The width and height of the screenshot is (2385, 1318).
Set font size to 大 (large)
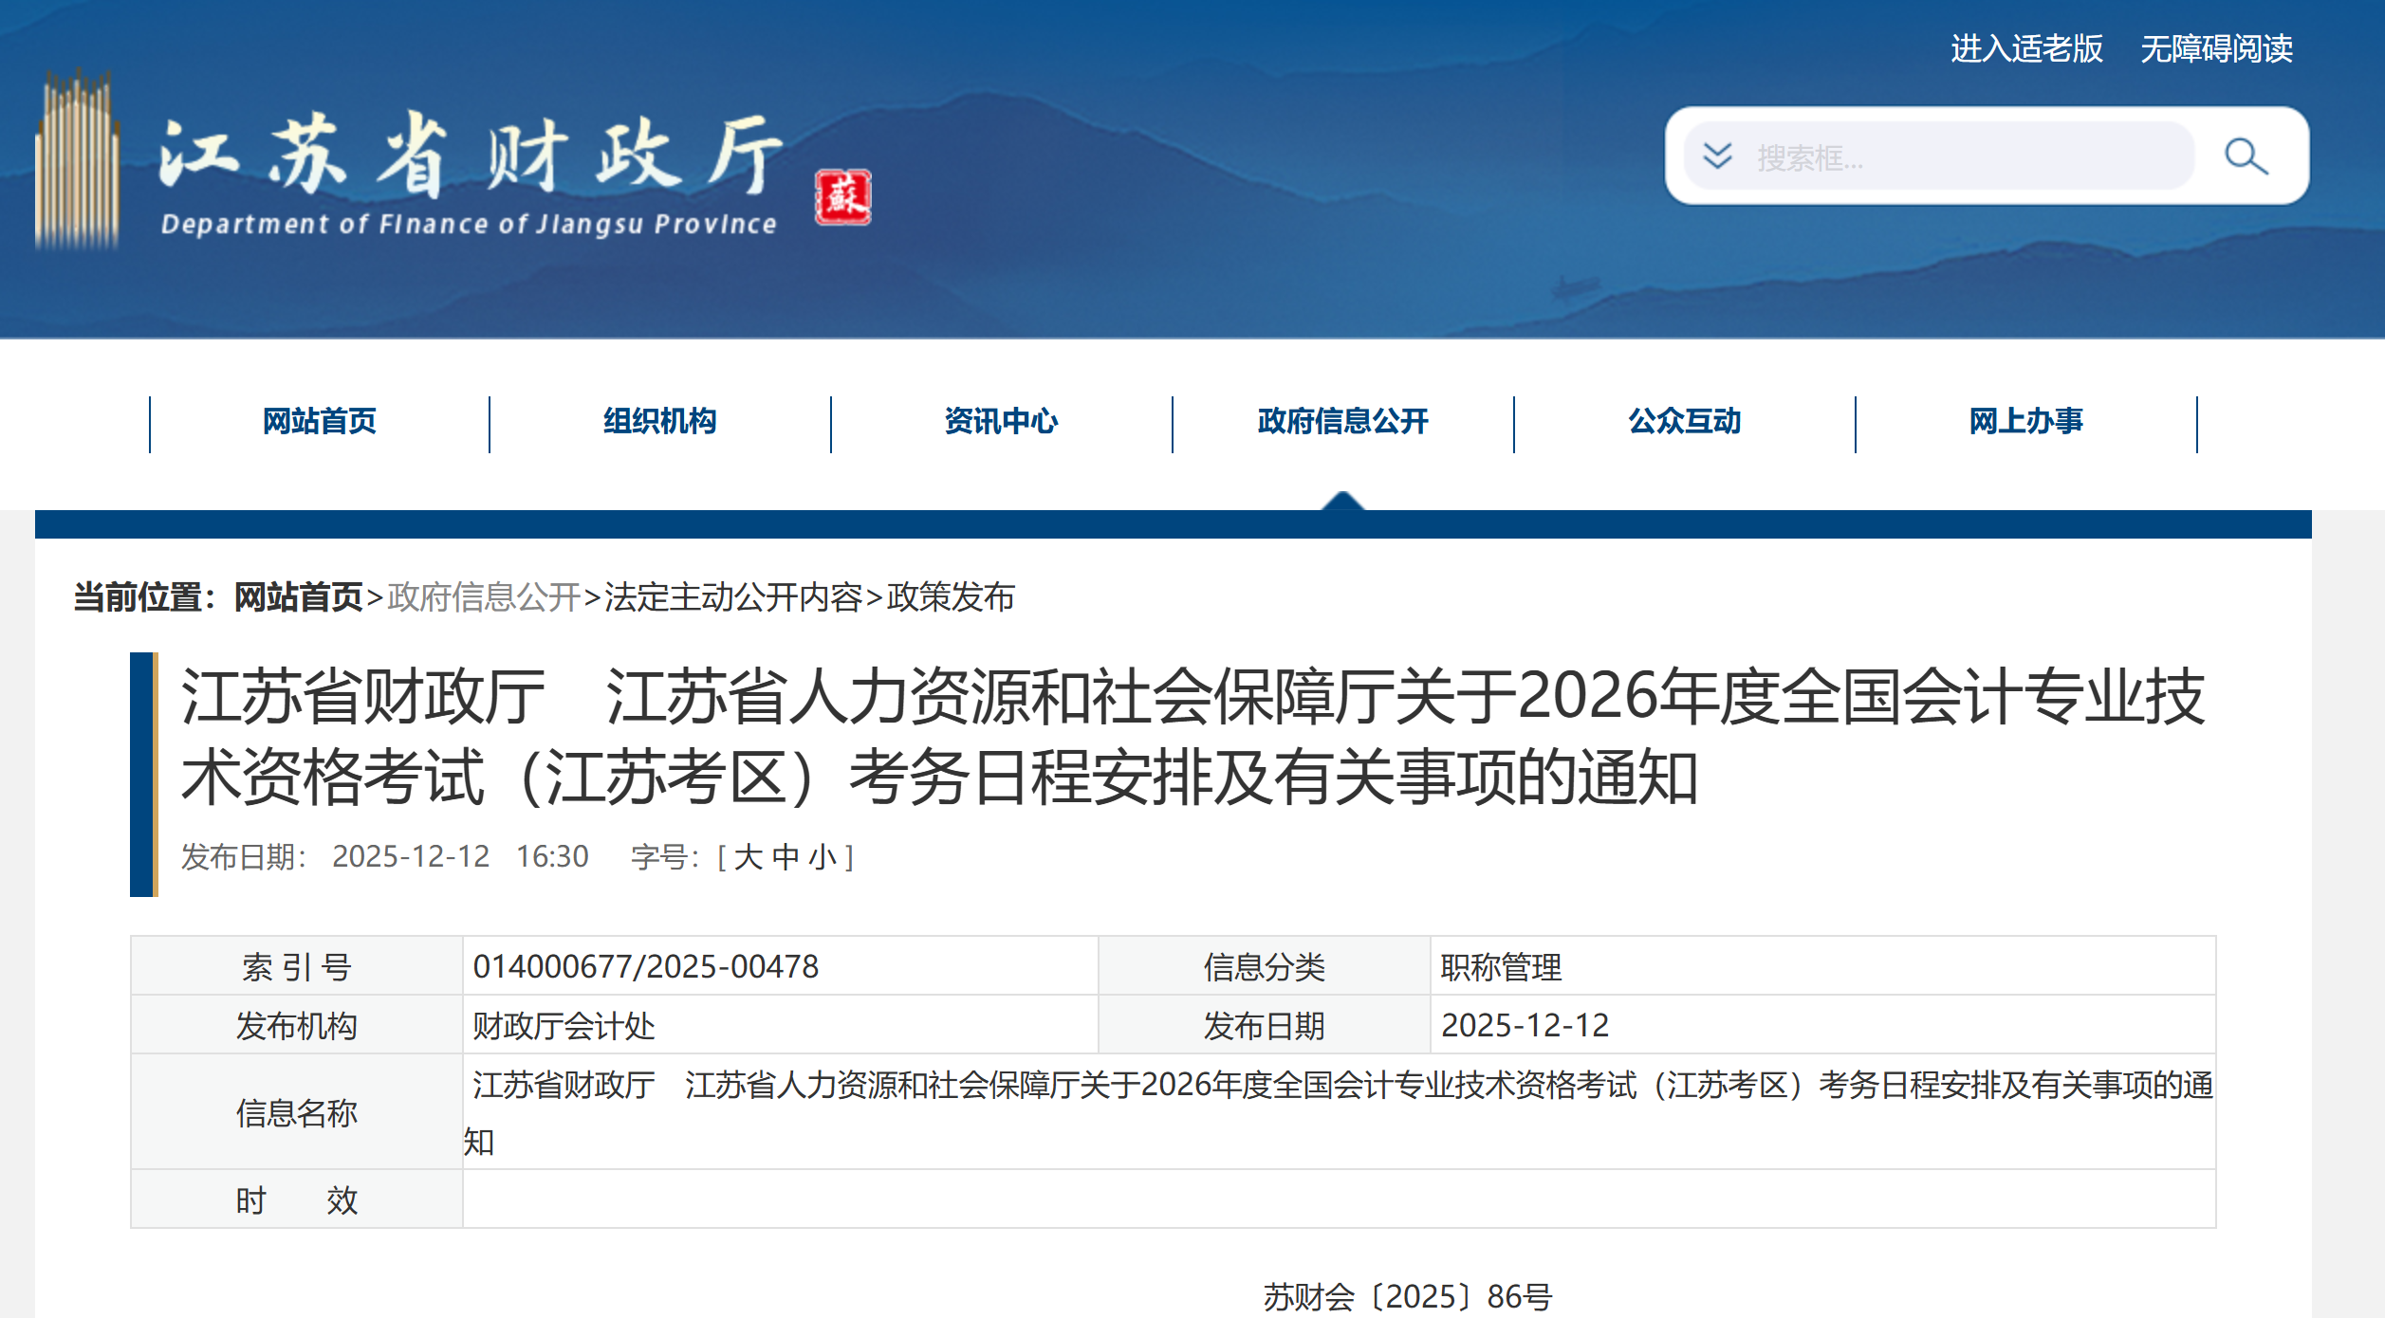[748, 857]
